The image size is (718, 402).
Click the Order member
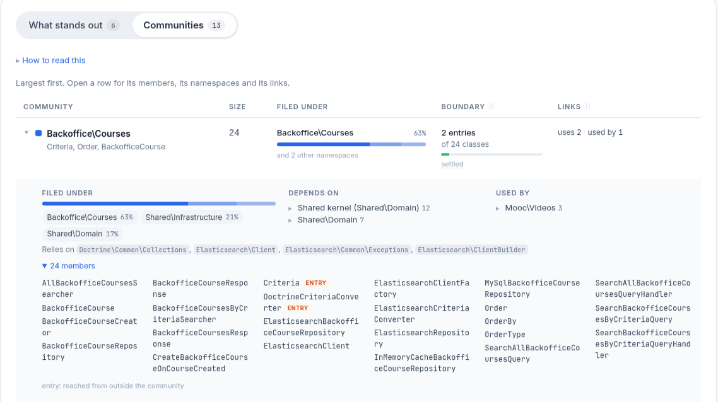(496, 308)
